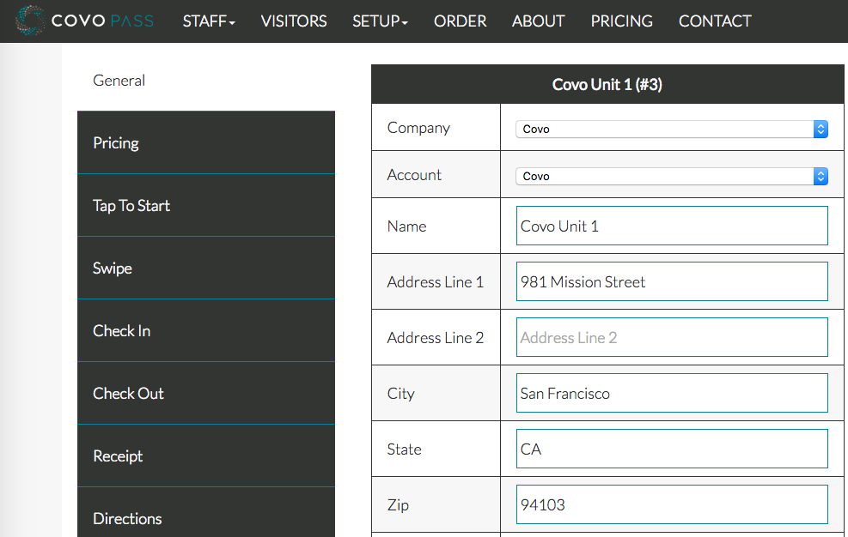Screen dimensions: 848x537
Task: Focus the empty Address Line 2 field
Action: (x=672, y=337)
